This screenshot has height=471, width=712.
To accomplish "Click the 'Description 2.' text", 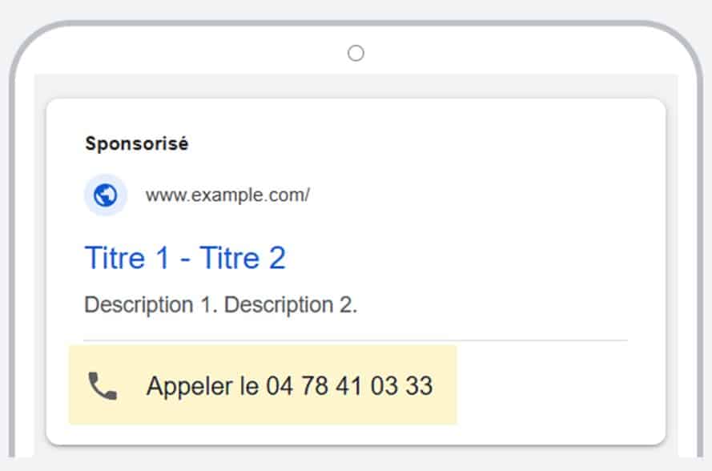I will pos(291,304).
